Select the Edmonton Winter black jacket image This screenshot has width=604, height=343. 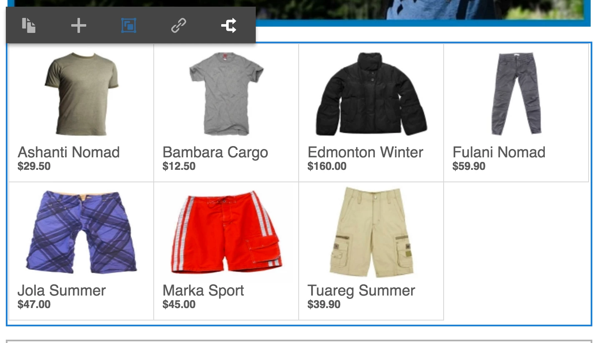[371, 94]
